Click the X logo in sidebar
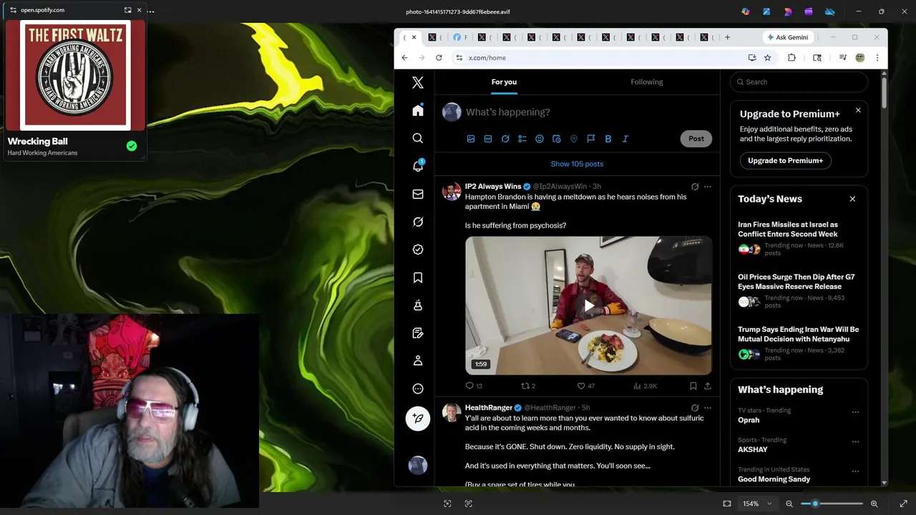The width and height of the screenshot is (916, 515). coord(418,83)
